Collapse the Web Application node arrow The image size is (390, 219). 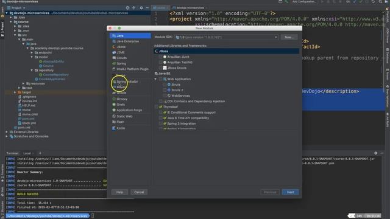[x=155, y=79]
